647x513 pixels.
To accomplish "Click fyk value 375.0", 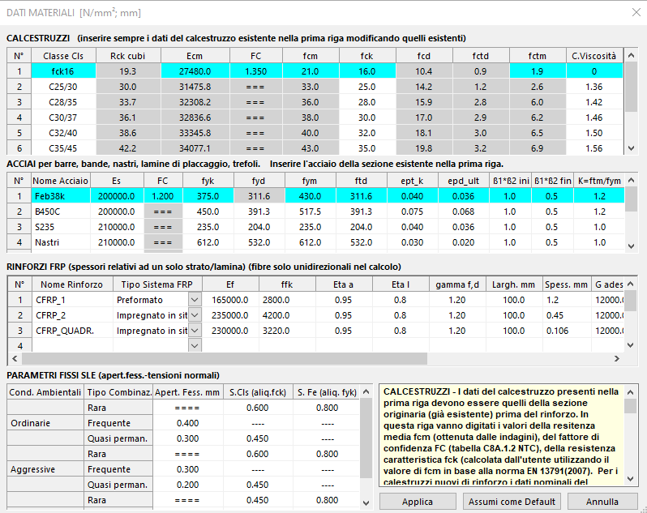I will 208,196.
